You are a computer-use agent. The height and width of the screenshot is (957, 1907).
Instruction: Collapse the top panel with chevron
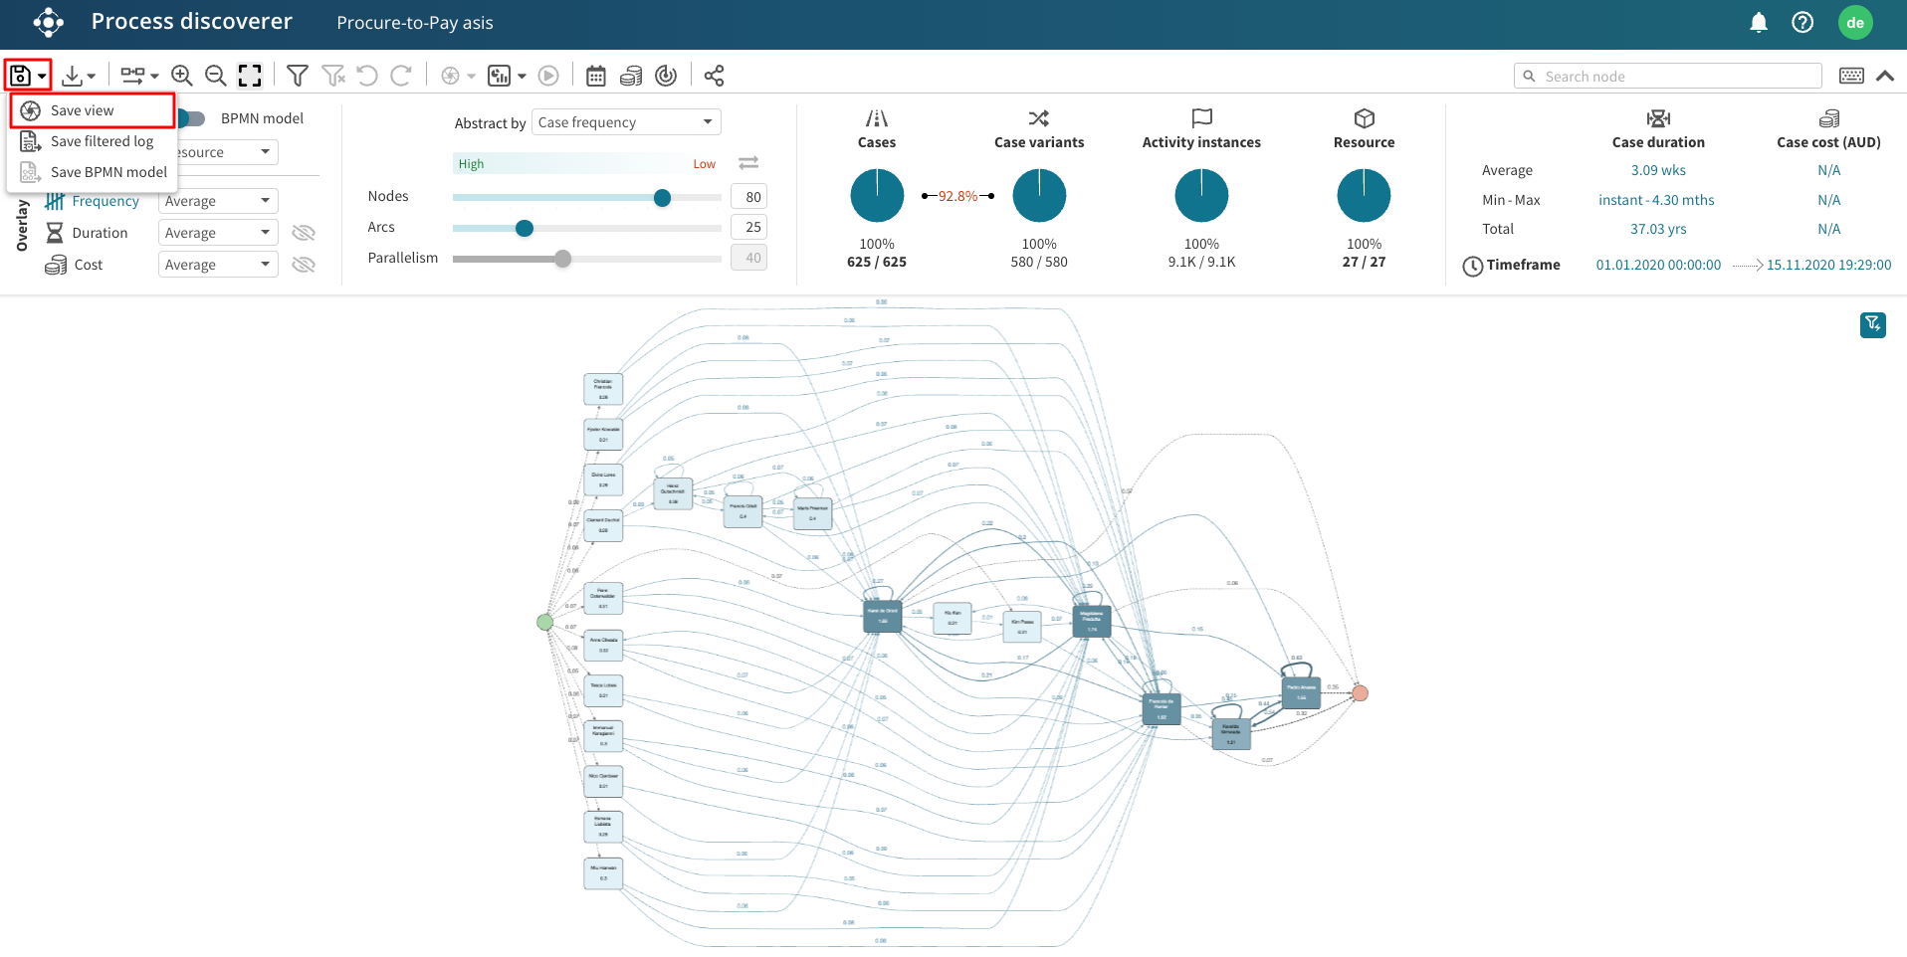coord(1884,76)
